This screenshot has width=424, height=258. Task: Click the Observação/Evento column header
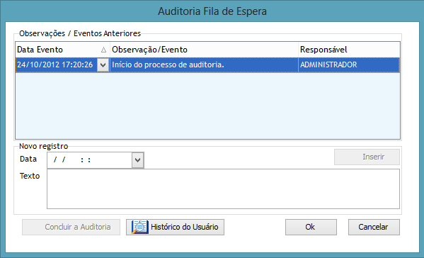(x=204, y=50)
